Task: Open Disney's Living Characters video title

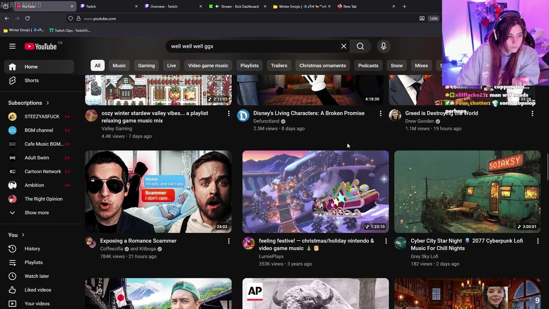Action: [309, 113]
